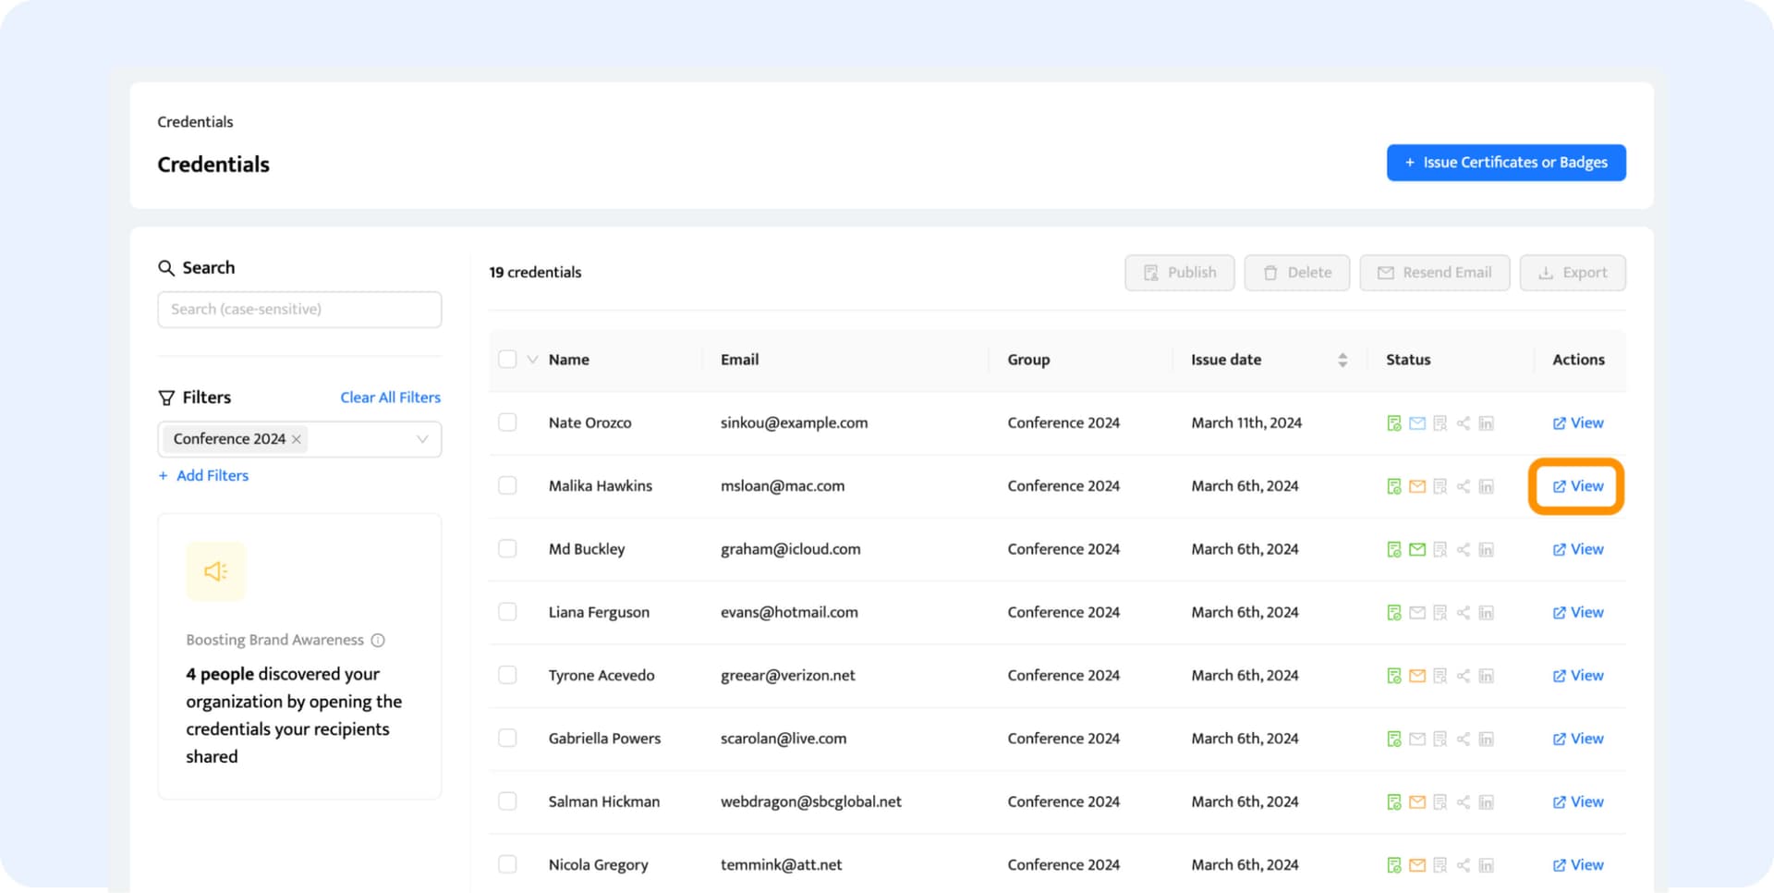1774x893 pixels.
Task: Sort credentials by Issue date
Action: (x=1342, y=360)
